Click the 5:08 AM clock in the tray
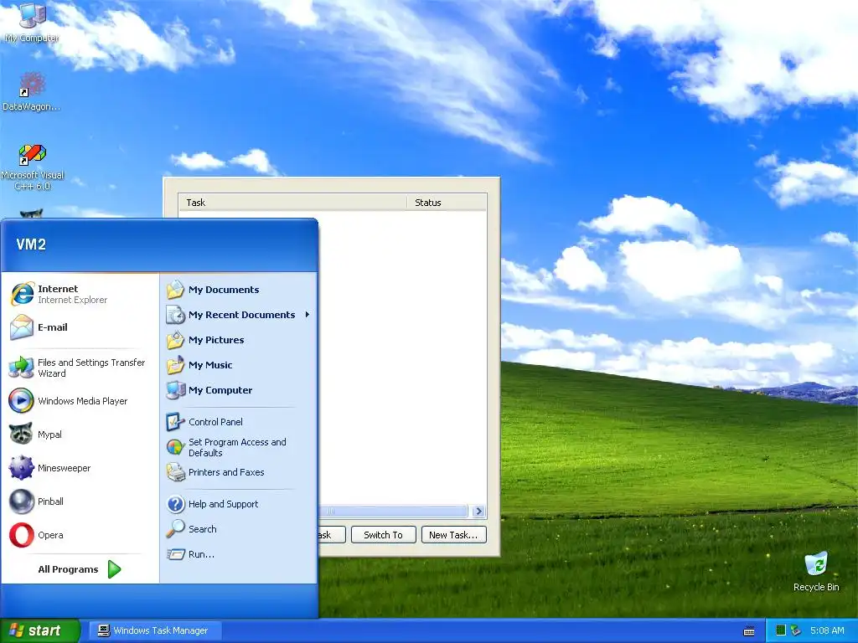Screen dimensions: 858x643 827,630
